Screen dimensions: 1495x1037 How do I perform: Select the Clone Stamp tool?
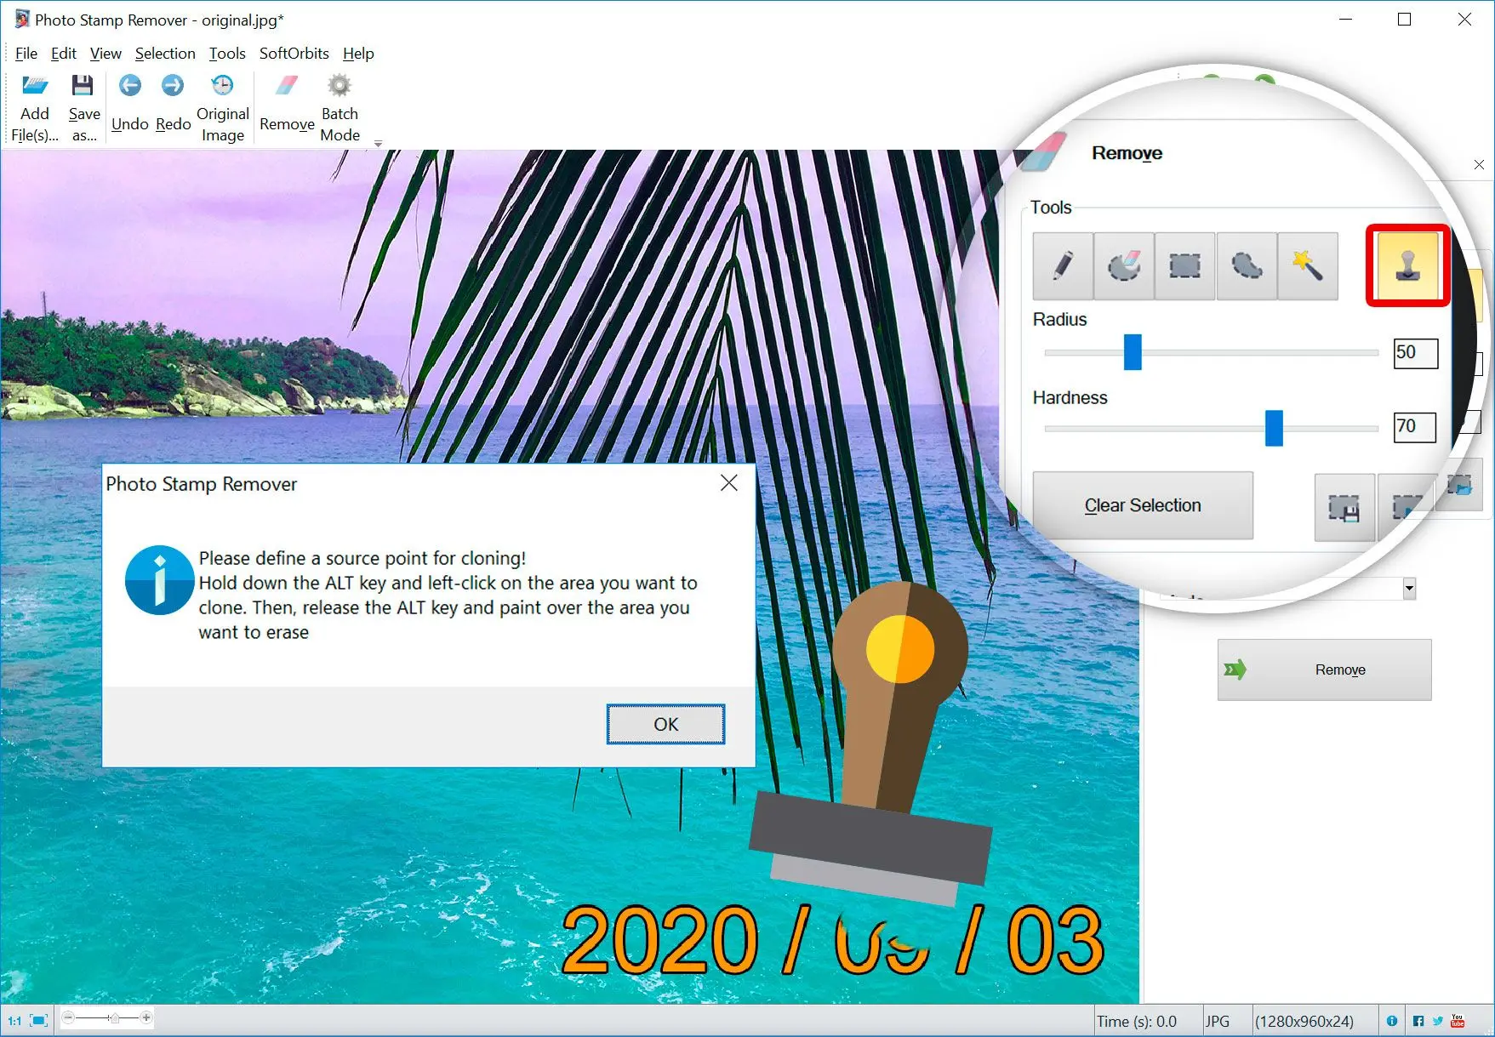[x=1407, y=265]
